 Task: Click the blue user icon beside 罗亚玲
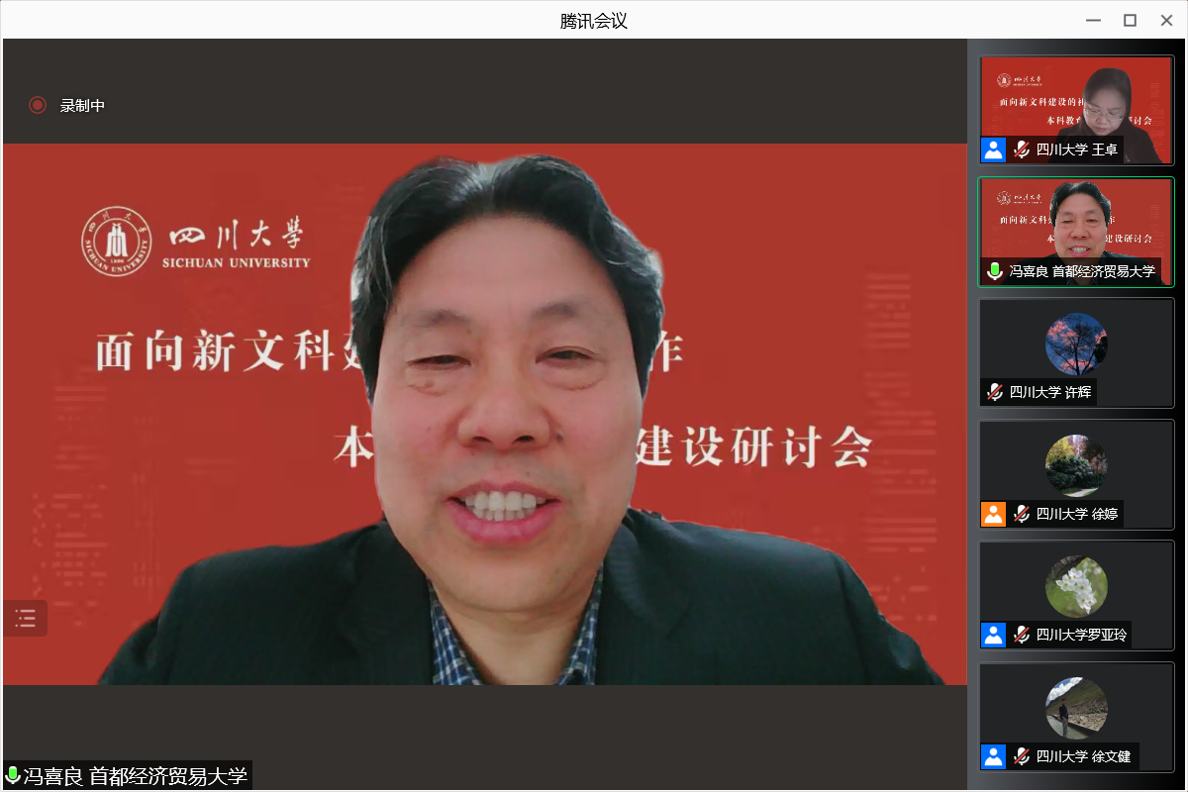point(993,636)
